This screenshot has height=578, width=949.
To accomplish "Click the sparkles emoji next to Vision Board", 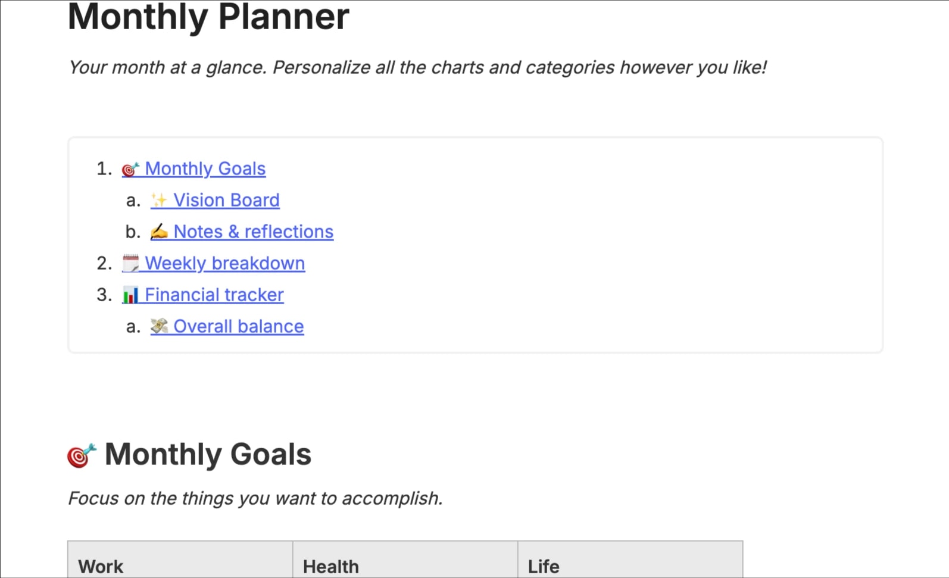I will (159, 200).
